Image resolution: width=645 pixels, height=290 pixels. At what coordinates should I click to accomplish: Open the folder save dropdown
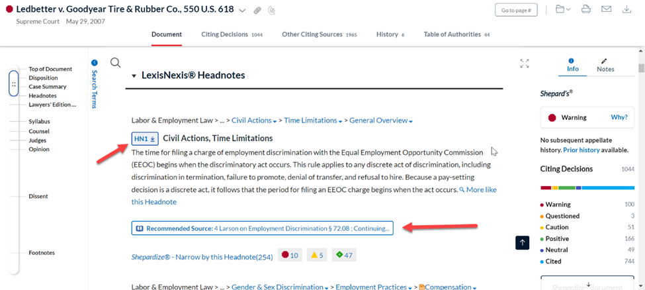(x=563, y=9)
